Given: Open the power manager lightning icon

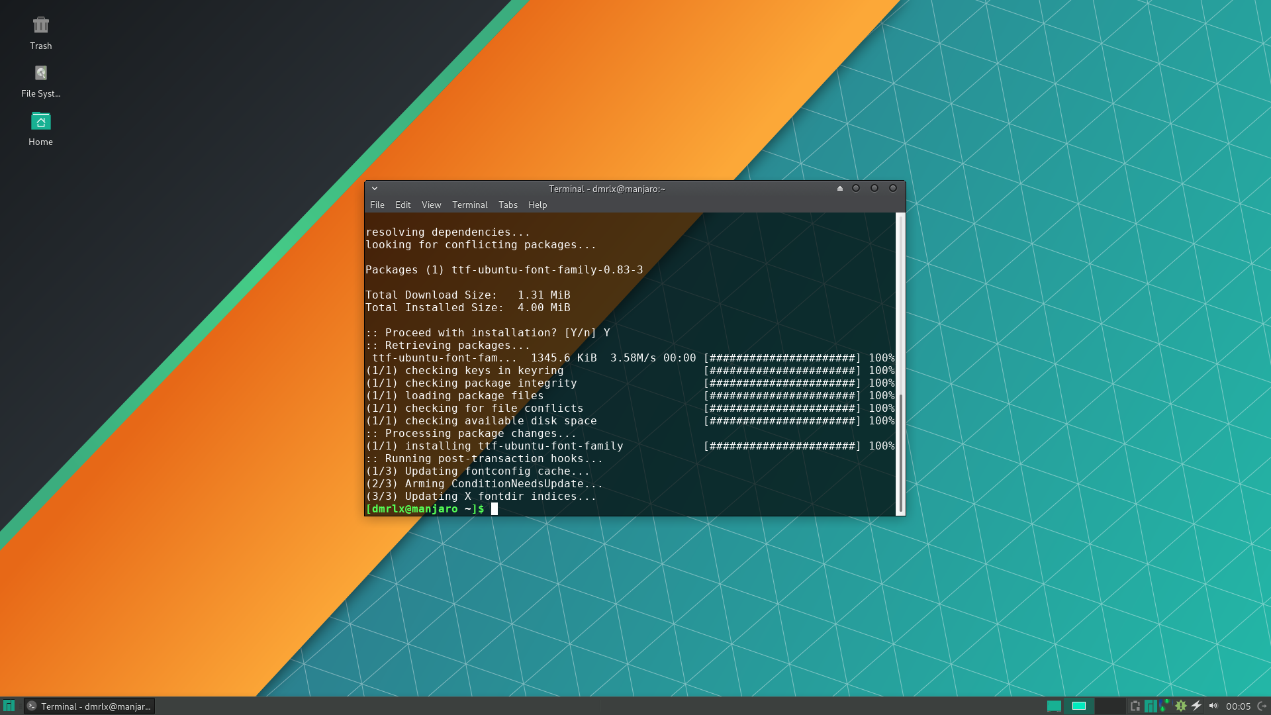Looking at the screenshot, I should point(1196,706).
